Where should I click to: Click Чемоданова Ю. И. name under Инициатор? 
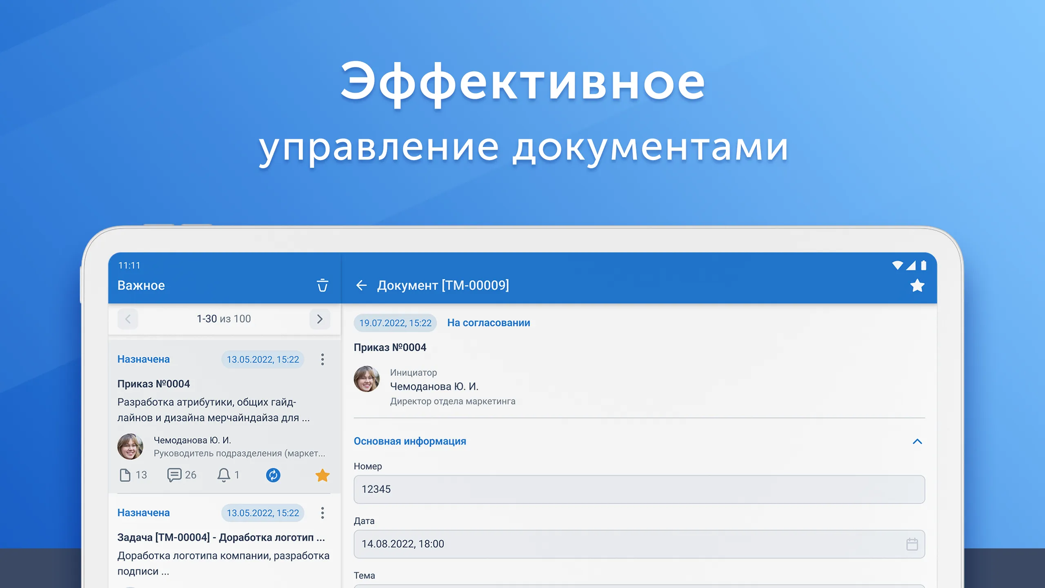point(434,386)
